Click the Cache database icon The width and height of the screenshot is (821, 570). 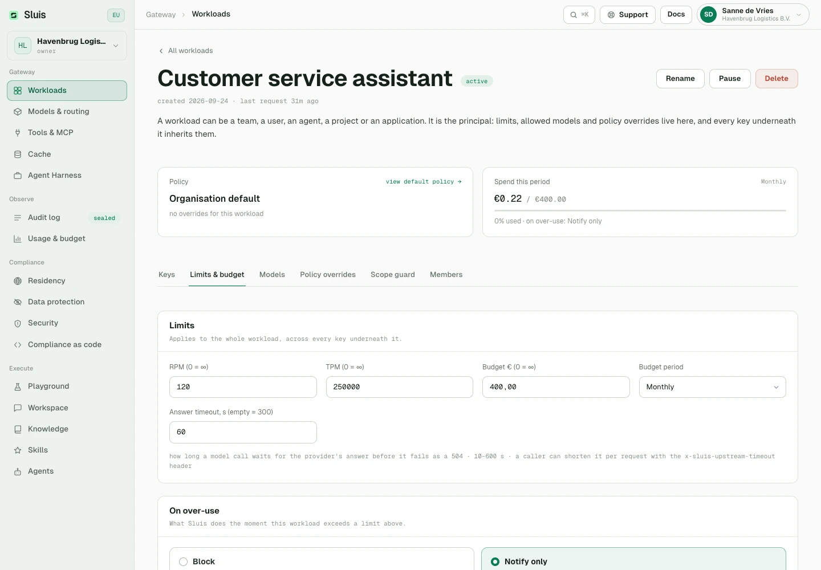pyautogui.click(x=18, y=154)
